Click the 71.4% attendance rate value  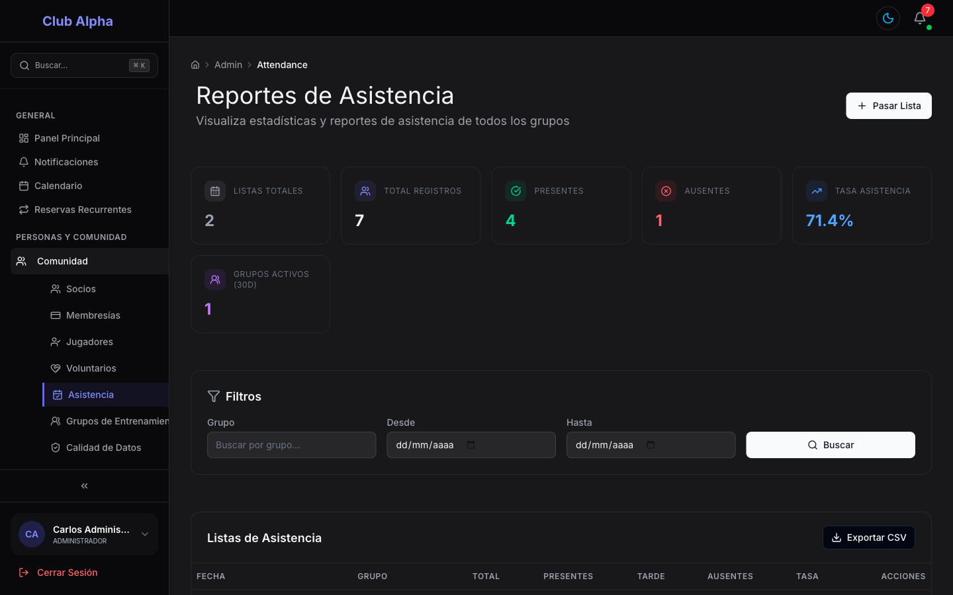[829, 220]
